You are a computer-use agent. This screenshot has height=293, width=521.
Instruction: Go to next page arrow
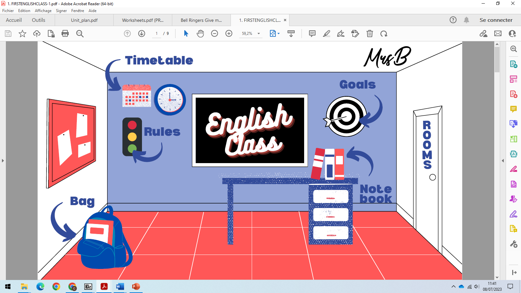pos(142,34)
